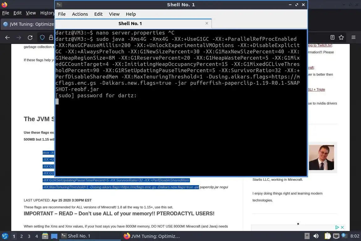361x241 pixels.
Task: Reload the Firefox page
Action: (30, 37)
